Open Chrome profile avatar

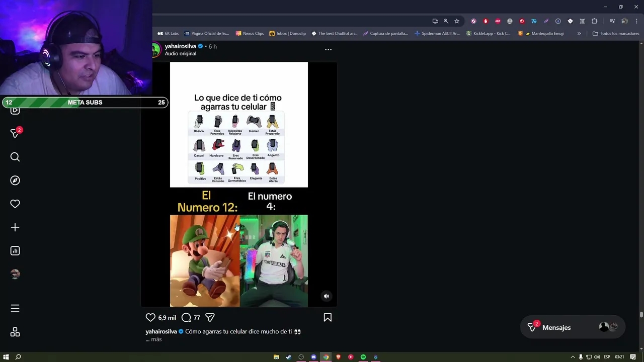624,21
